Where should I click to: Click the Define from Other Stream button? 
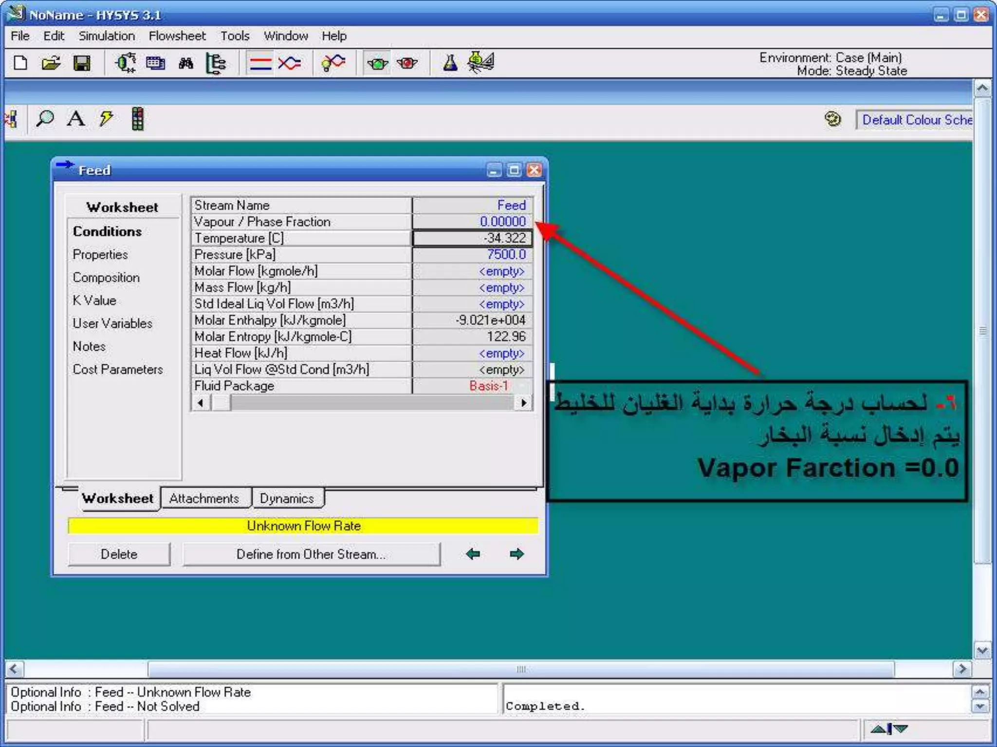[311, 554]
